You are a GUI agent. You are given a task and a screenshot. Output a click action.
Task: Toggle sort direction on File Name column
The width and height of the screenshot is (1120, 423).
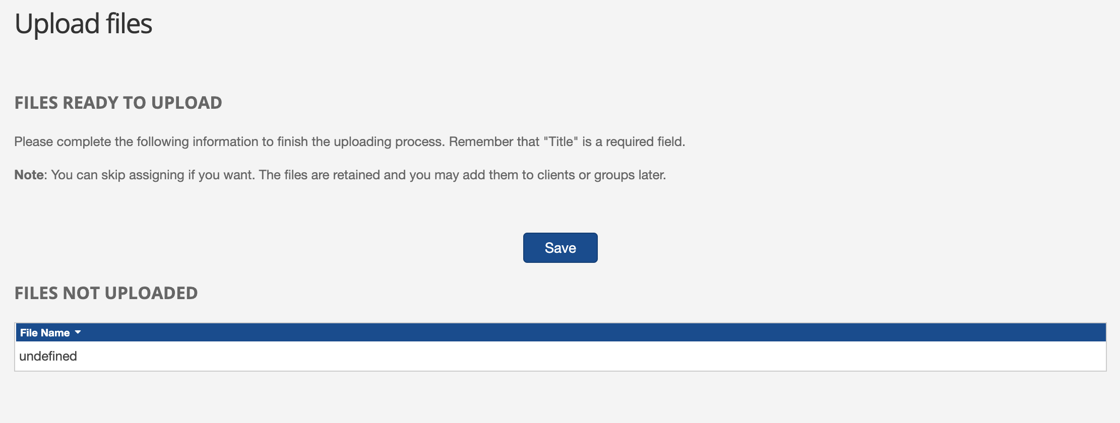pyautogui.click(x=79, y=332)
